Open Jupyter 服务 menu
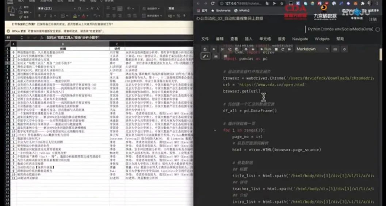This screenshot has width=386, height=206. (x=282, y=39)
